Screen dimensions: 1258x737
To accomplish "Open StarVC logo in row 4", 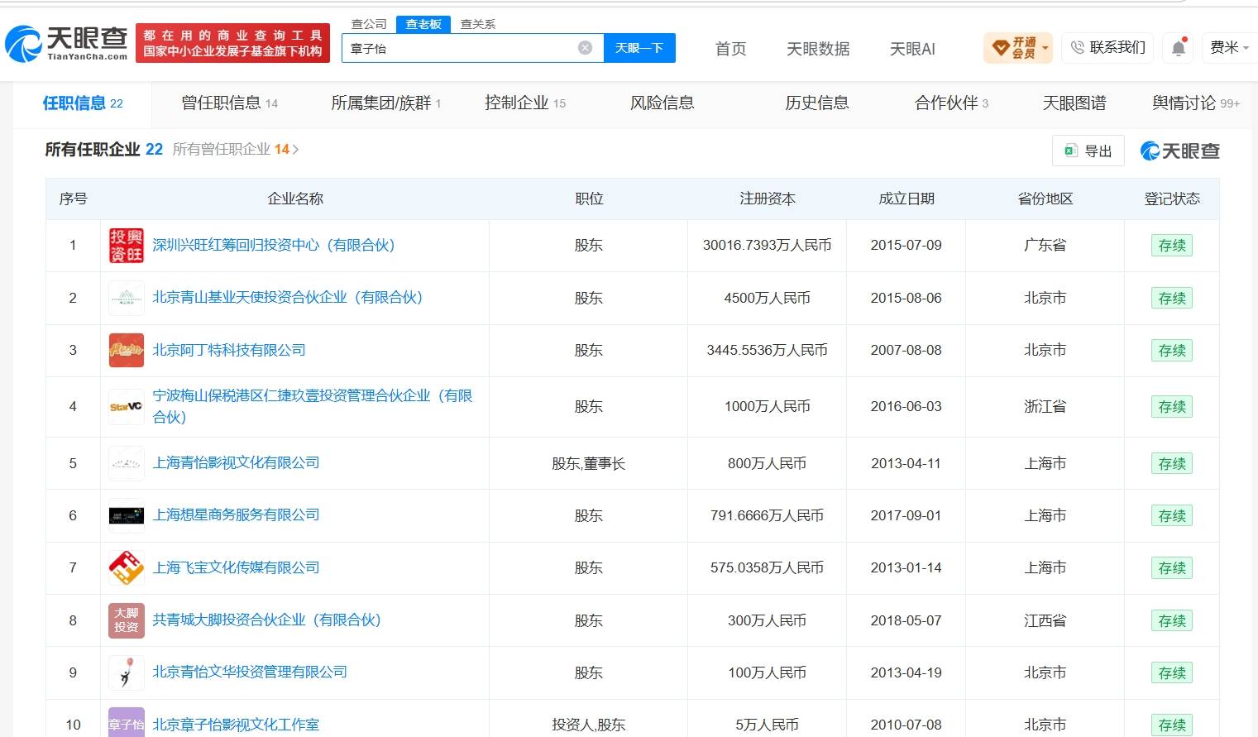I will [127, 406].
